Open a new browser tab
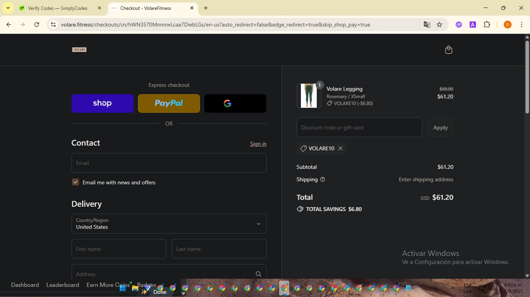Screen dimensions: 530x297 206,8
